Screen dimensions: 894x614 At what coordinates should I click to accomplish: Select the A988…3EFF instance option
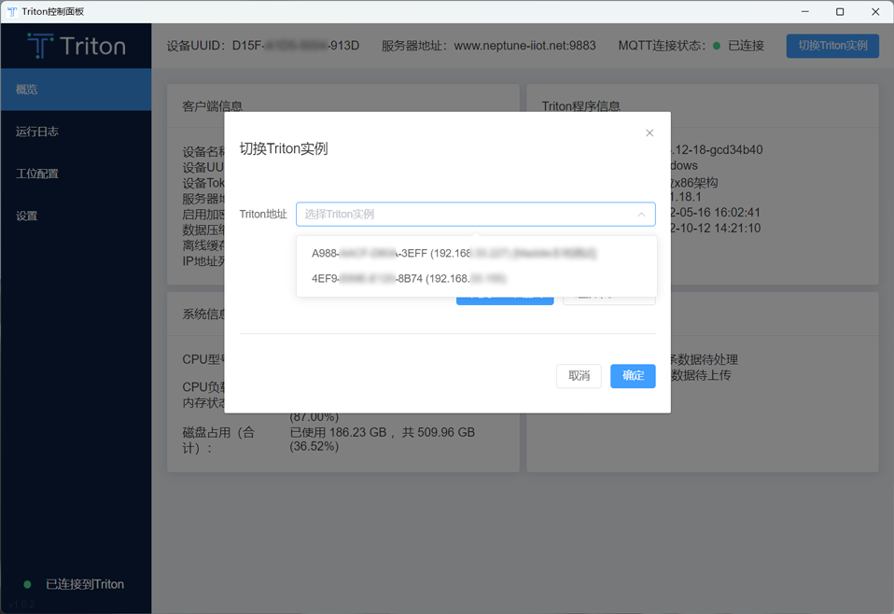point(454,253)
